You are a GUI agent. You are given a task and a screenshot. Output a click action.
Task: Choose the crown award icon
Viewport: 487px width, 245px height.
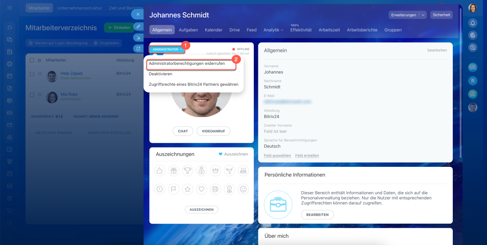215,171
